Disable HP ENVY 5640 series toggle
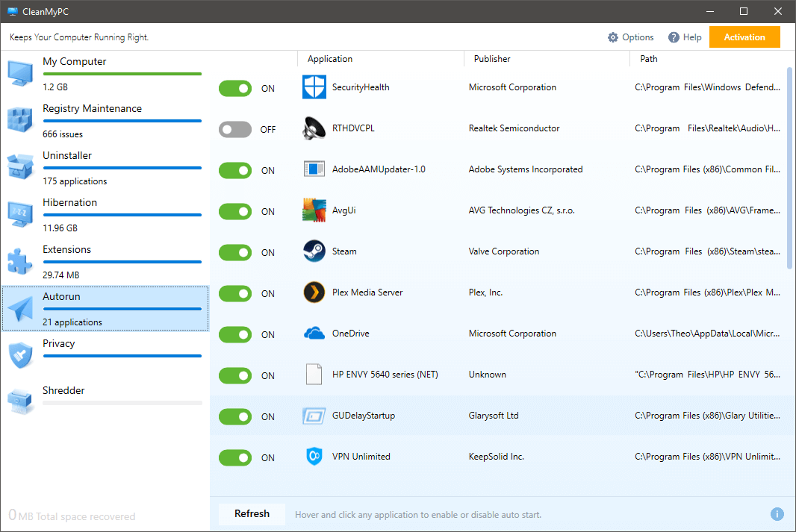The image size is (796, 532). (235, 376)
